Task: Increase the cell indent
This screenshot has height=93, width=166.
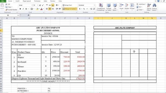Action: tap(60, 9)
